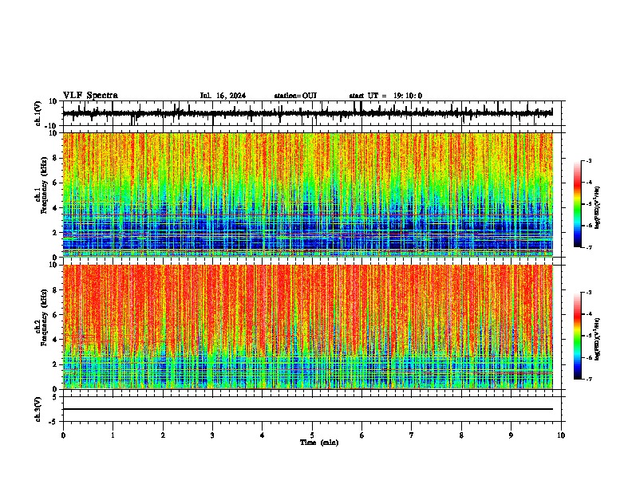Select the "Time (min)" axis label

319,443
